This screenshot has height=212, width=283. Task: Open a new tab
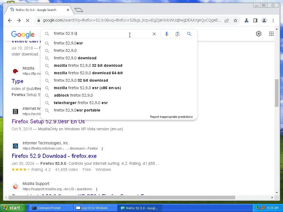coord(79,10)
